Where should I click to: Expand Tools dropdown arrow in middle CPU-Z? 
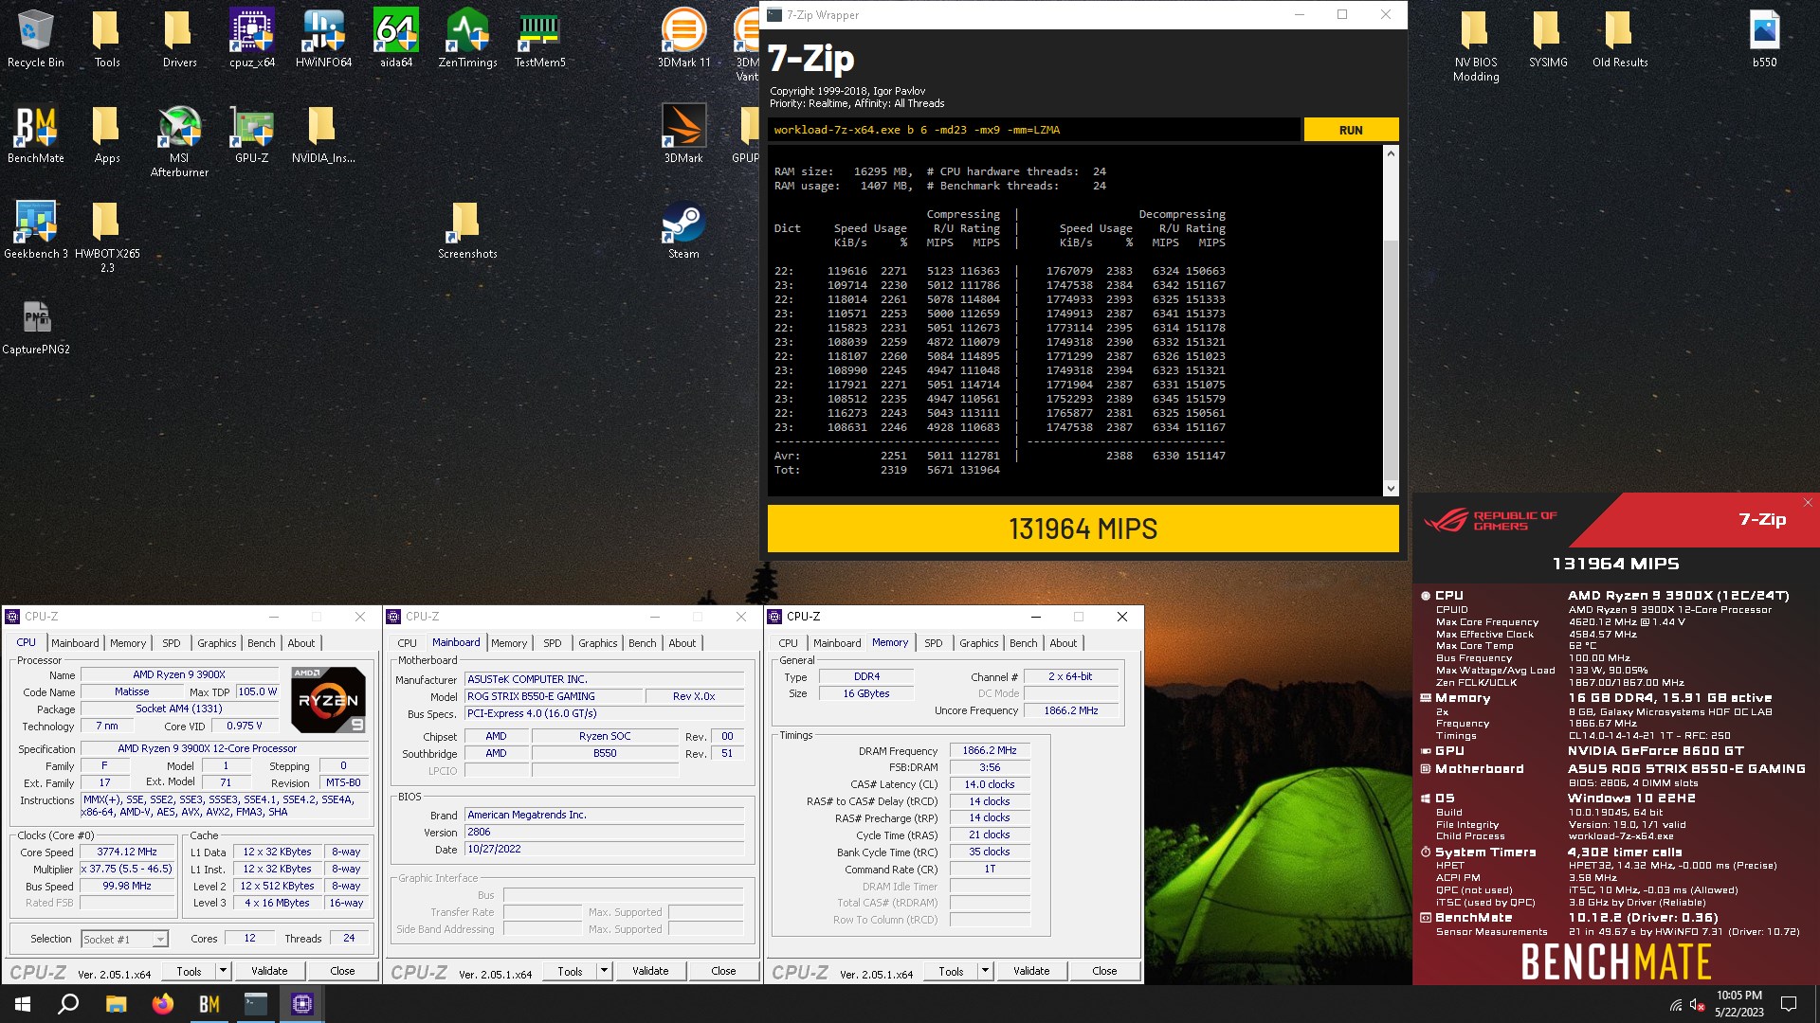point(604,971)
